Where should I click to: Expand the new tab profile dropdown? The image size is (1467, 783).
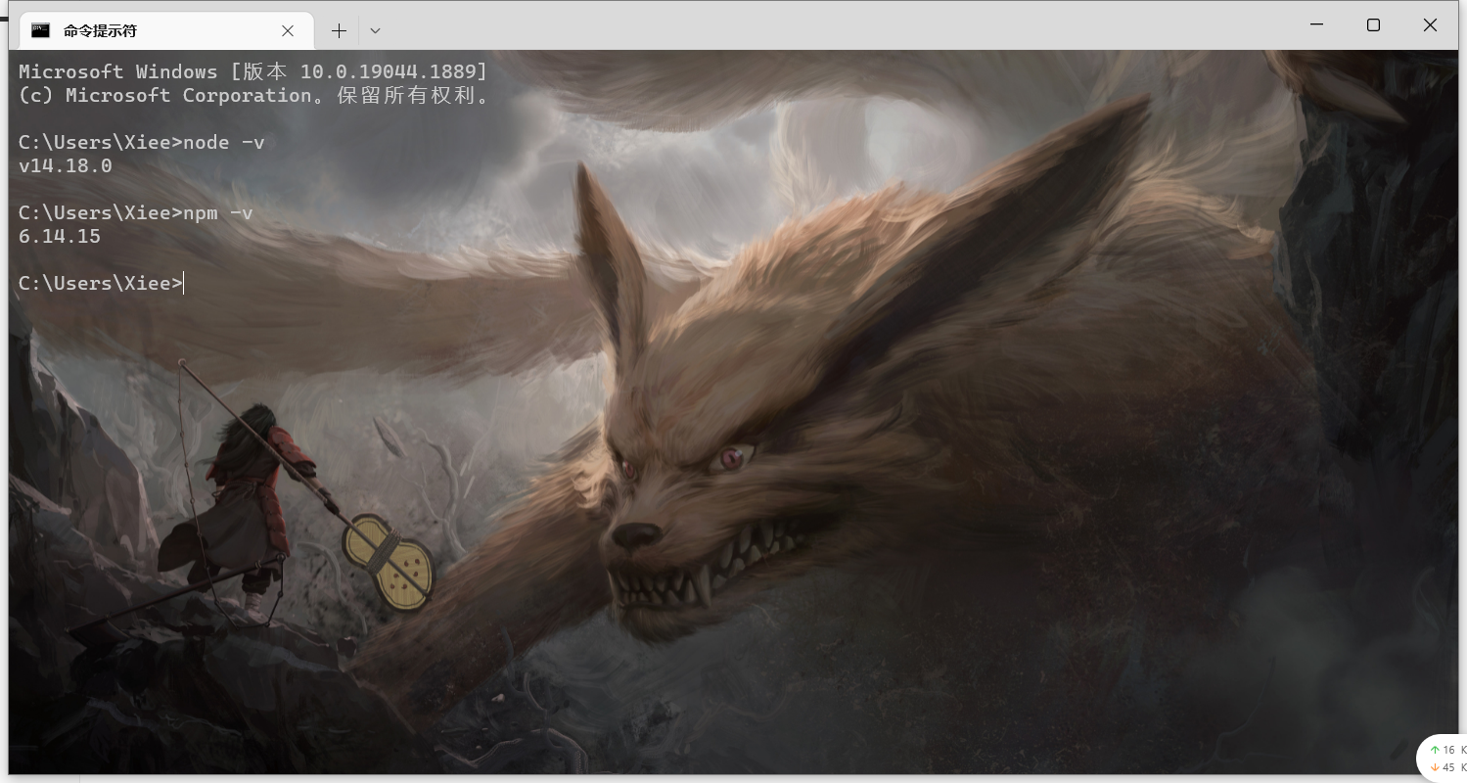(x=375, y=31)
